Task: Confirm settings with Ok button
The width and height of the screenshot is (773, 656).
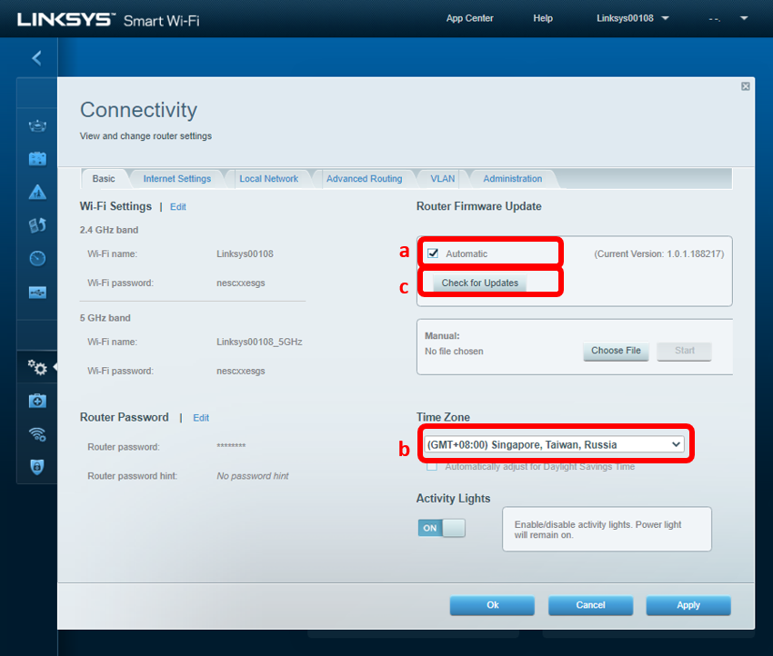Action: pos(492,605)
